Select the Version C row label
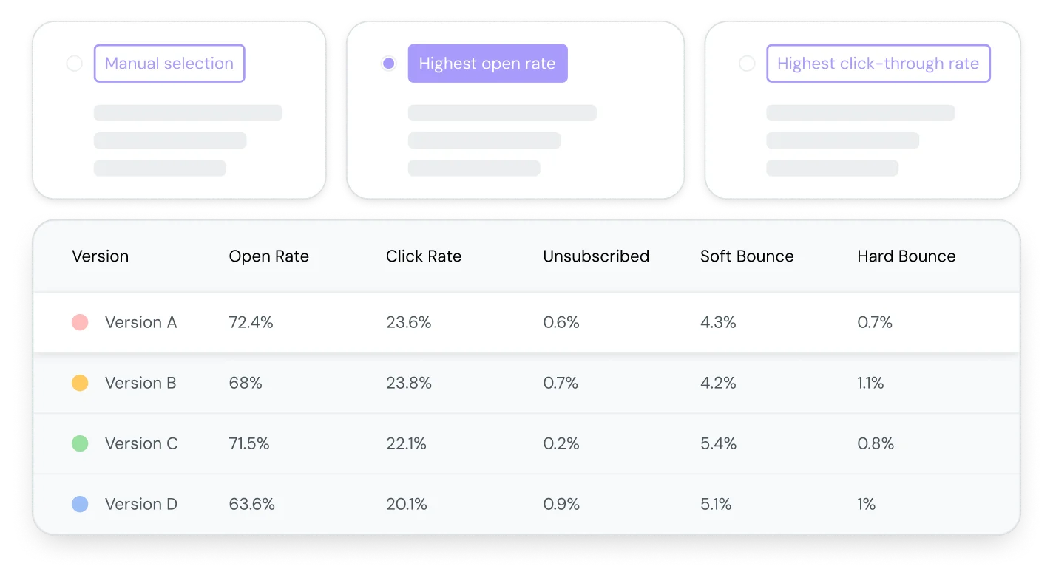 click(x=141, y=443)
